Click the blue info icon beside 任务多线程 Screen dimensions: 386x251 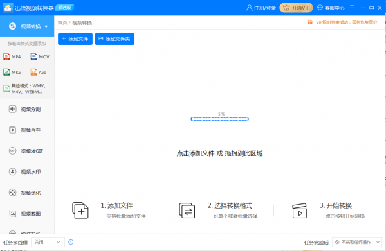pos(71,242)
